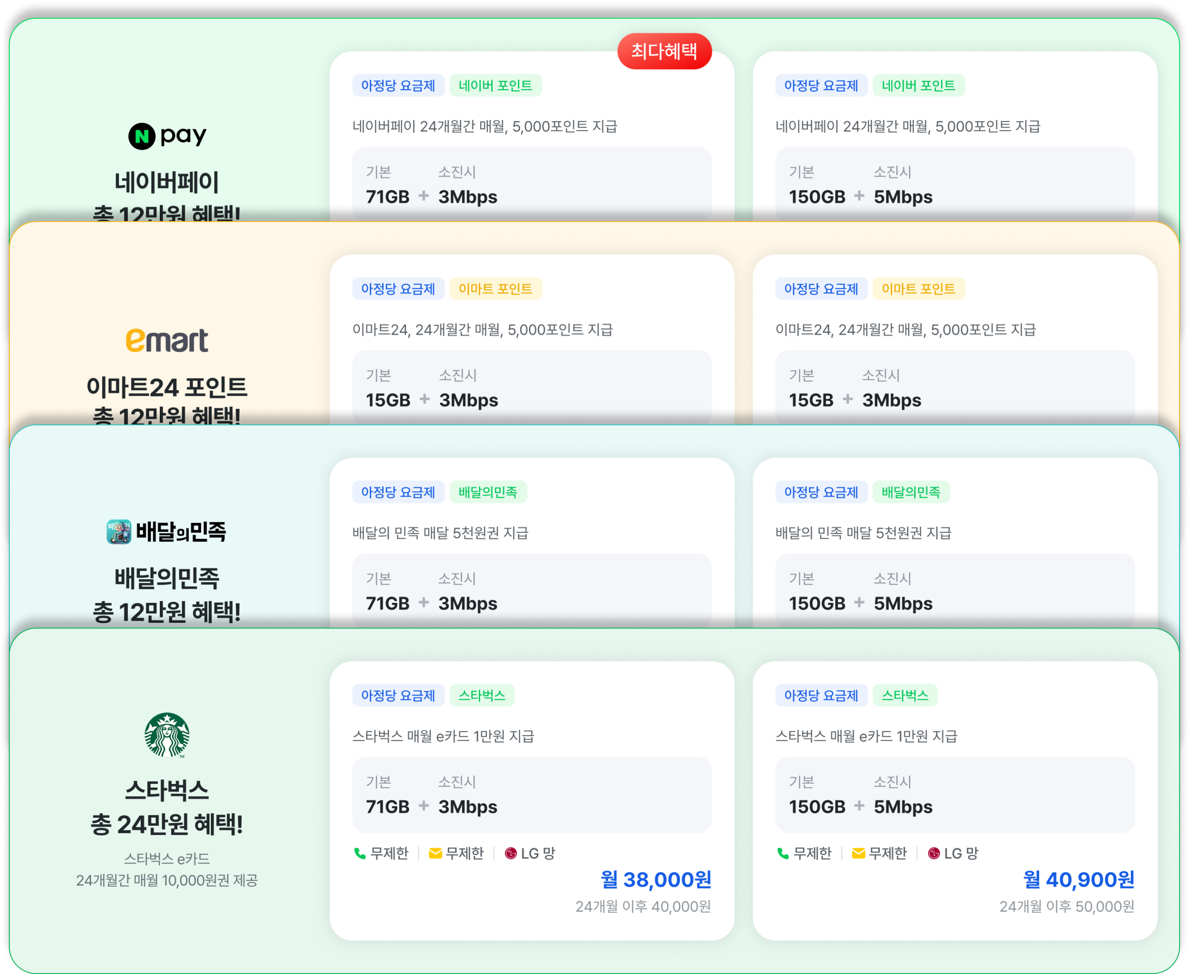Click 3Mbps value on Naver 71GB card
The height and width of the screenshot is (974, 1189).
468,197
